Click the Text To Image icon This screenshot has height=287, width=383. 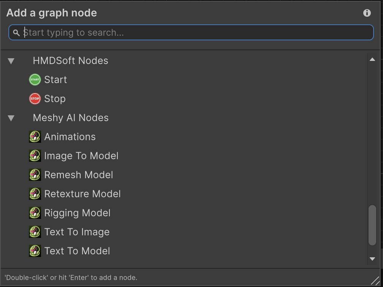(x=35, y=232)
